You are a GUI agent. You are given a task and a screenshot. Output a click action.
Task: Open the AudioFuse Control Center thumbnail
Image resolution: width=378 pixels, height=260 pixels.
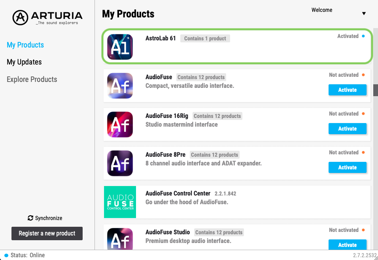pyautogui.click(x=120, y=202)
